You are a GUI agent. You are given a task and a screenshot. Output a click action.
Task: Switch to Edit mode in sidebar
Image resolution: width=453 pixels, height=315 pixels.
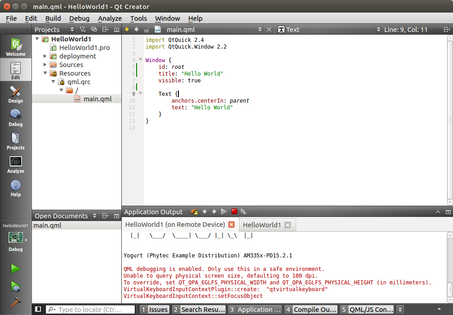(16, 70)
